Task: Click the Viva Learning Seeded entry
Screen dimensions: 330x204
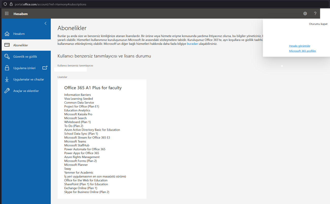Action: (x=78, y=99)
